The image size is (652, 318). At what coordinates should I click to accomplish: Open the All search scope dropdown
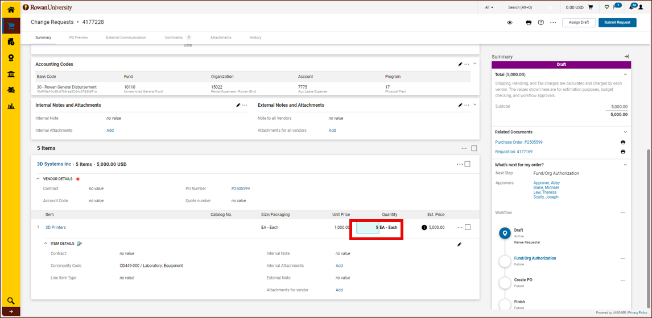coord(489,7)
